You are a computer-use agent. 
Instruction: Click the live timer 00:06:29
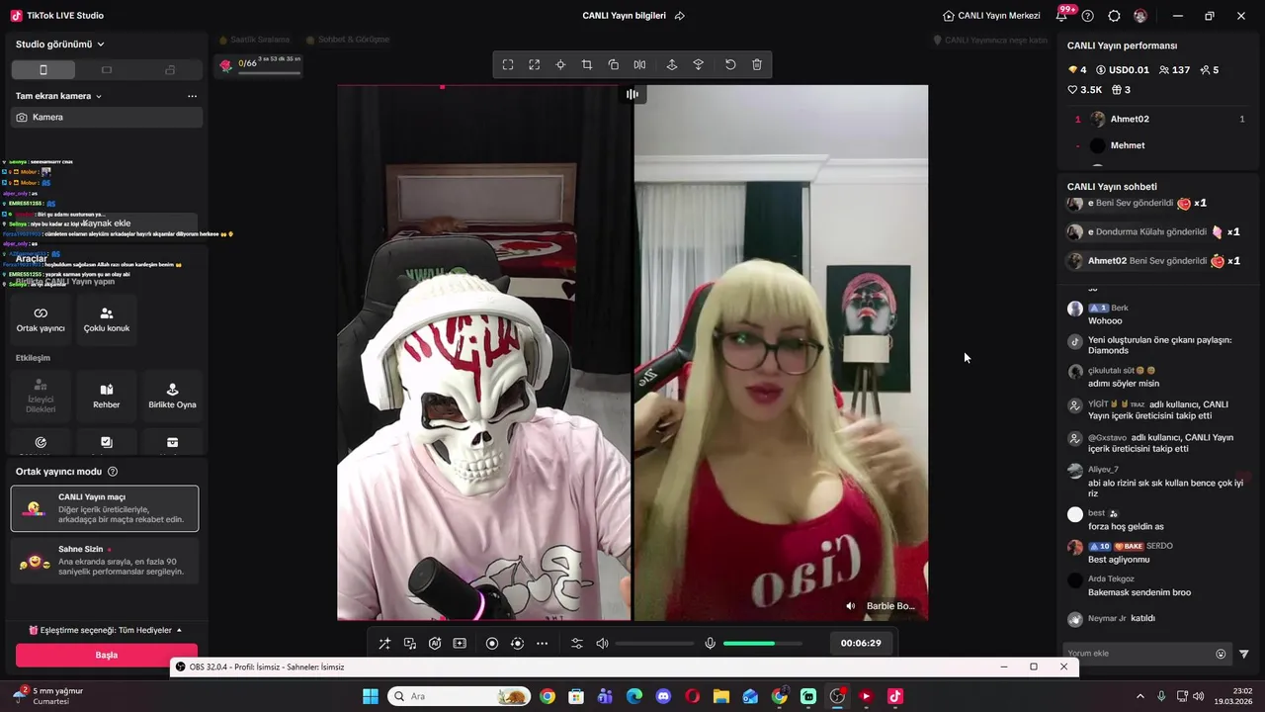click(861, 643)
